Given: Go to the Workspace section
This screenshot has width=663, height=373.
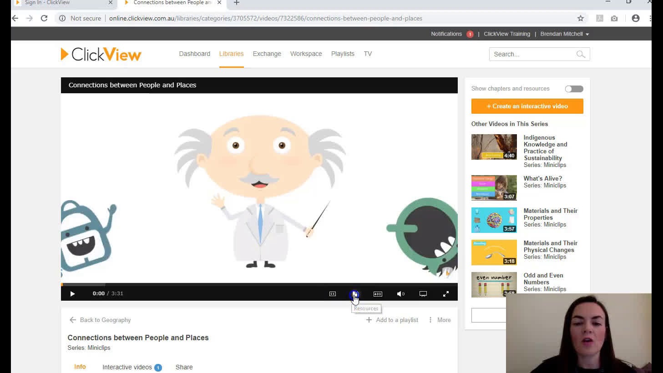Looking at the screenshot, I should click(x=306, y=54).
